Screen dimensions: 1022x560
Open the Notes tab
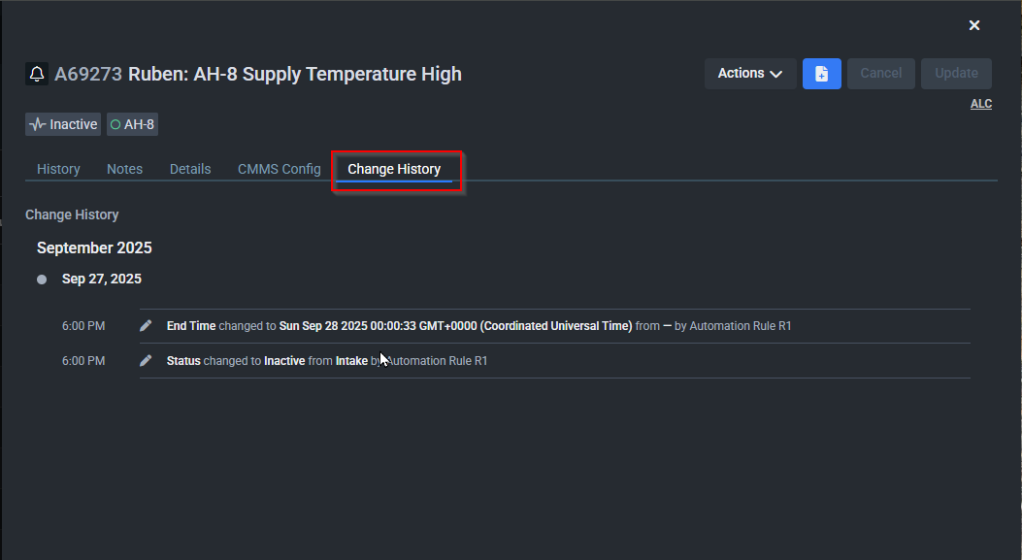pos(124,169)
